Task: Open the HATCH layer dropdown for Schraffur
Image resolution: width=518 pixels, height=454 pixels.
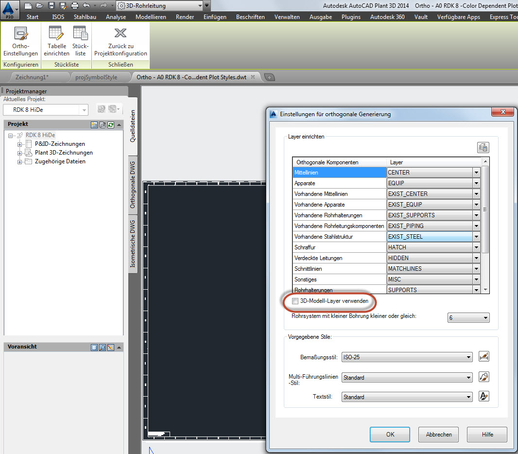Action: pyautogui.click(x=476, y=247)
